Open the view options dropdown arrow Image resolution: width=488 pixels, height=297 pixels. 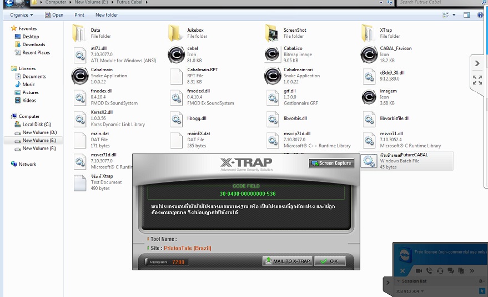(x=454, y=14)
